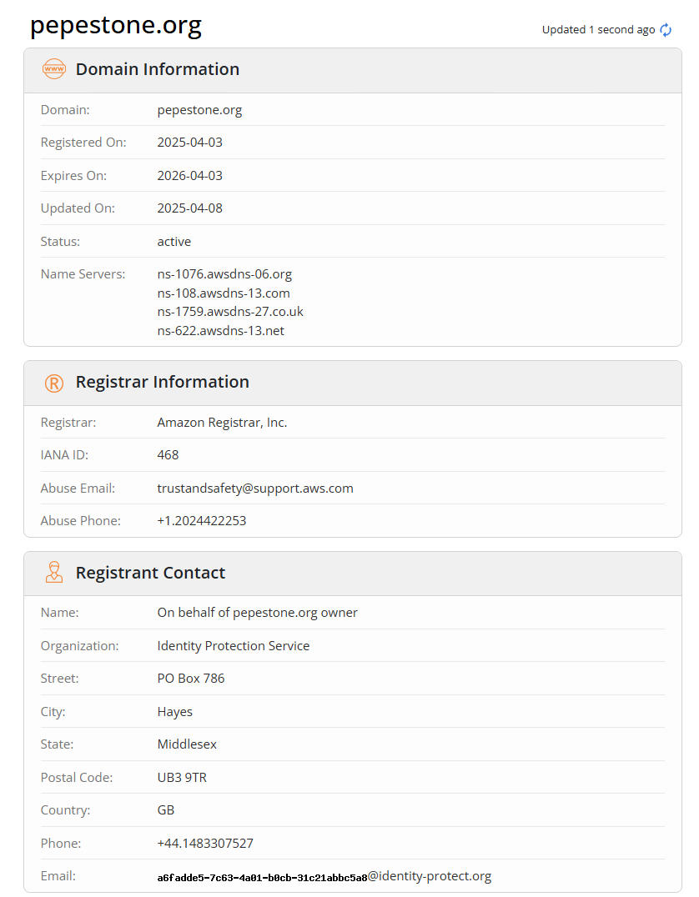Click the registrant phone +44.1483307527
This screenshot has width=699, height=897.
205,844
